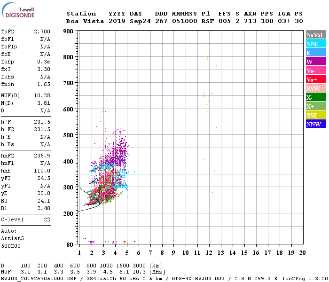
Task: Click the Ion2Png 1.3.20 text
Action: [305, 278]
